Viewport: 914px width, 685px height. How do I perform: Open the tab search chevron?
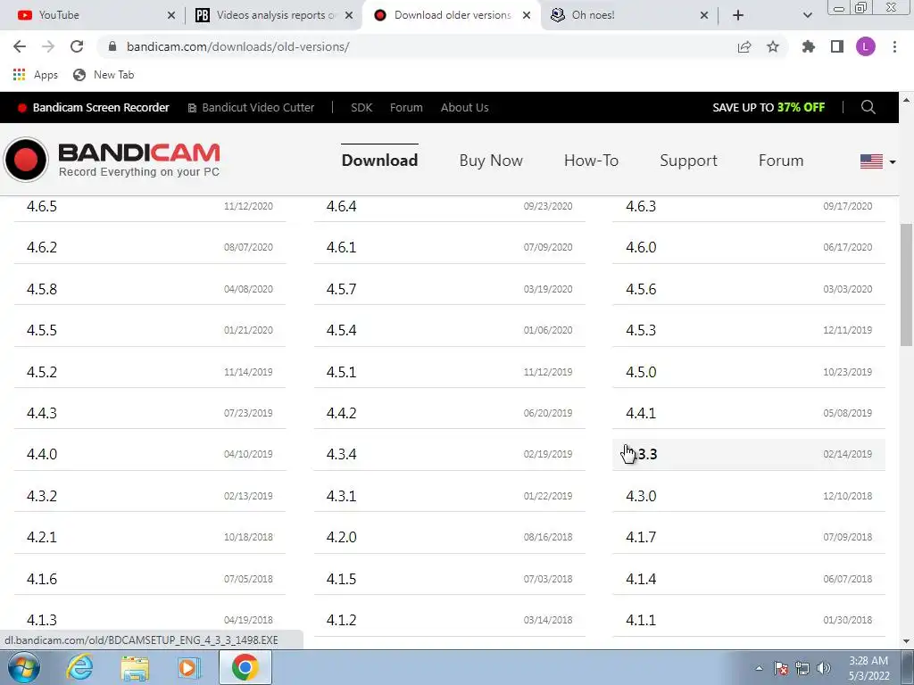[807, 15]
